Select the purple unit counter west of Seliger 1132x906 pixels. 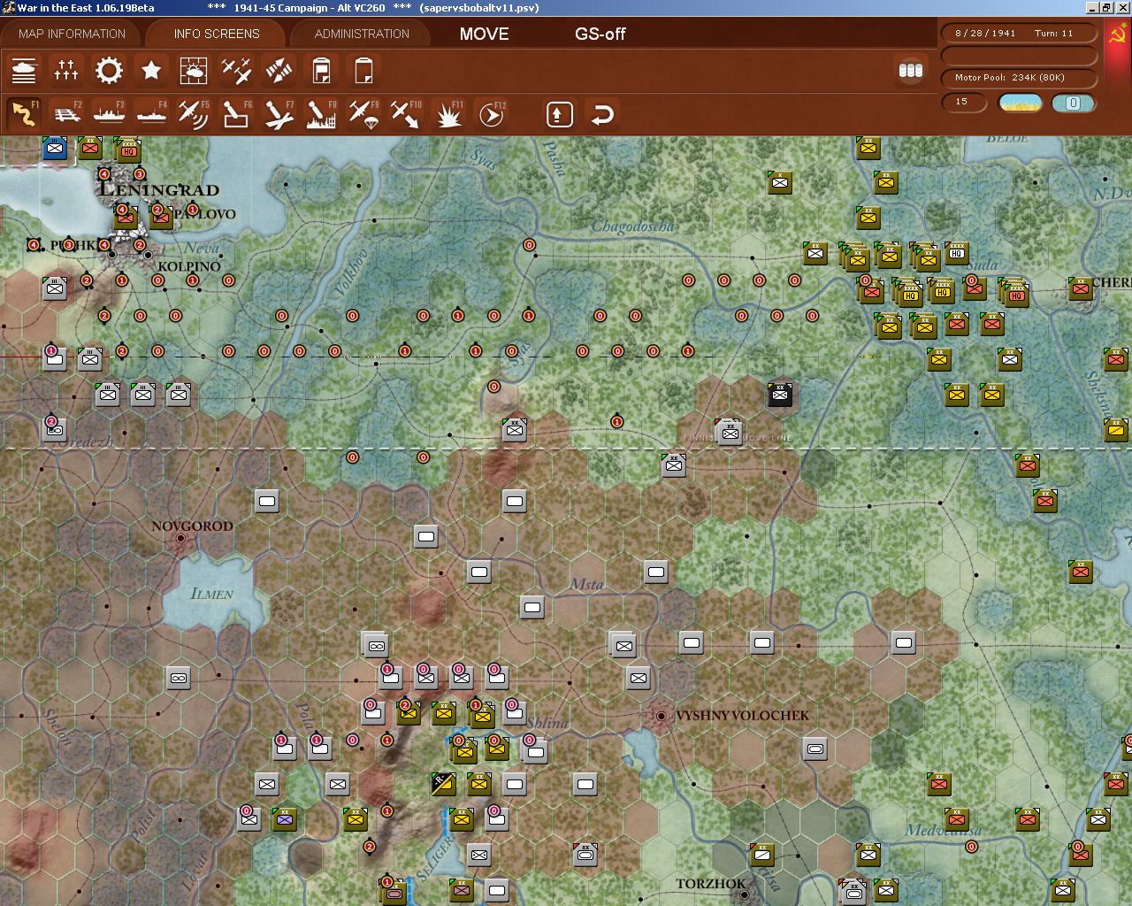(284, 819)
